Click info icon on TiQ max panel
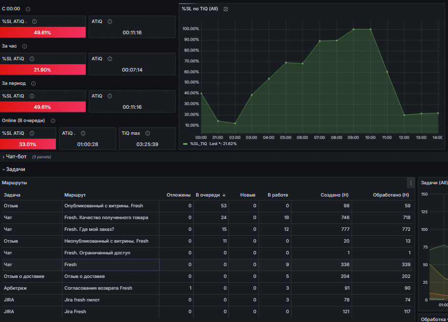This screenshot has height=322, width=448. [148, 133]
